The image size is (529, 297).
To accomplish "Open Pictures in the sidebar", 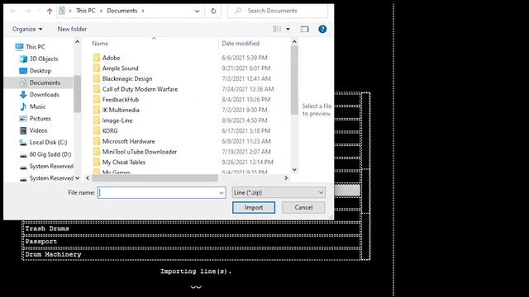I will [x=40, y=119].
